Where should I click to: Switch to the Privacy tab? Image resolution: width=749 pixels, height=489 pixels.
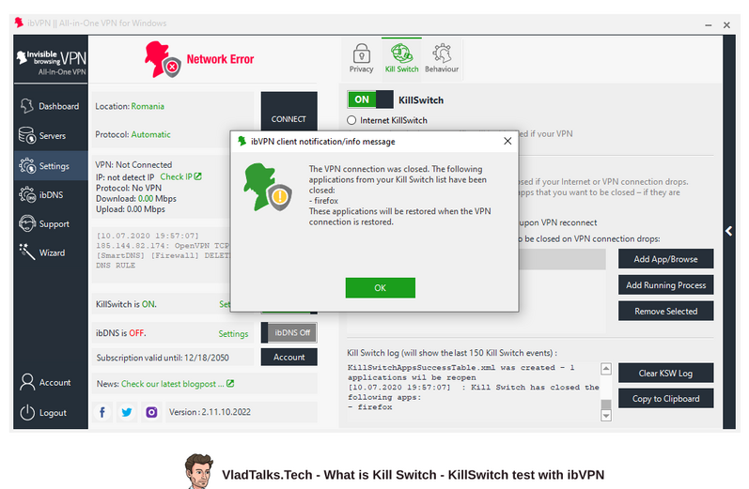(361, 58)
